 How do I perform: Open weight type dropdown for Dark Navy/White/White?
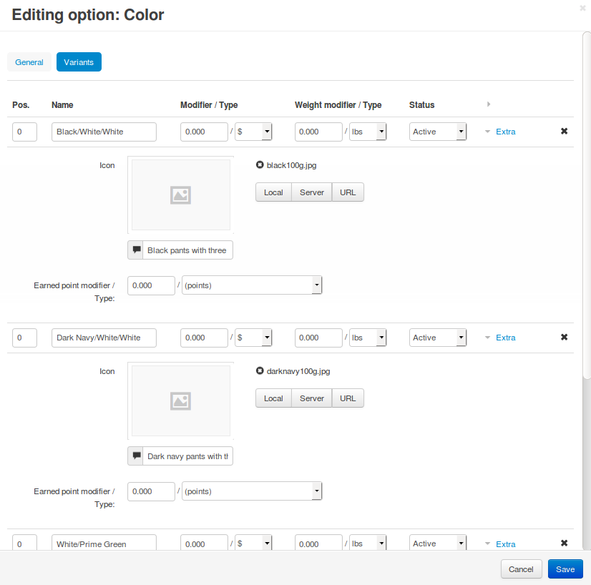click(368, 338)
